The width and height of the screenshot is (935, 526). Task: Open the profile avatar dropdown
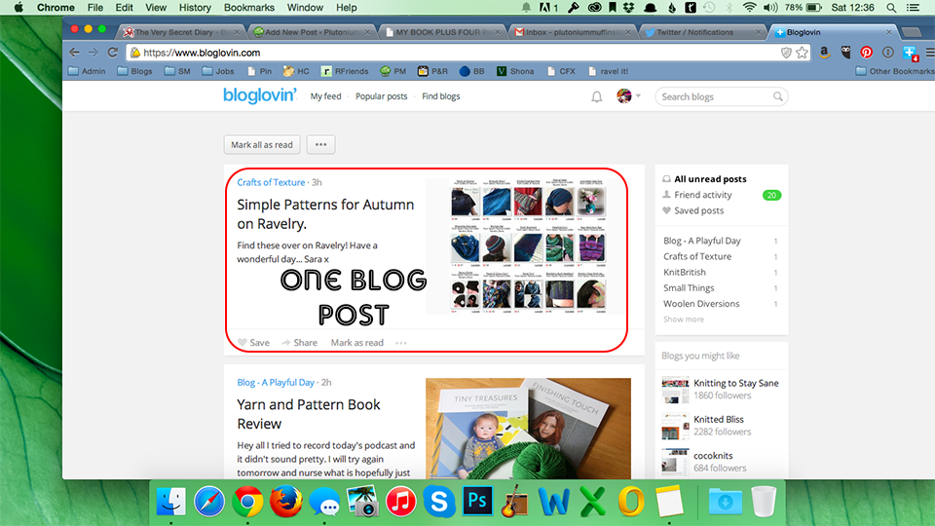point(628,96)
